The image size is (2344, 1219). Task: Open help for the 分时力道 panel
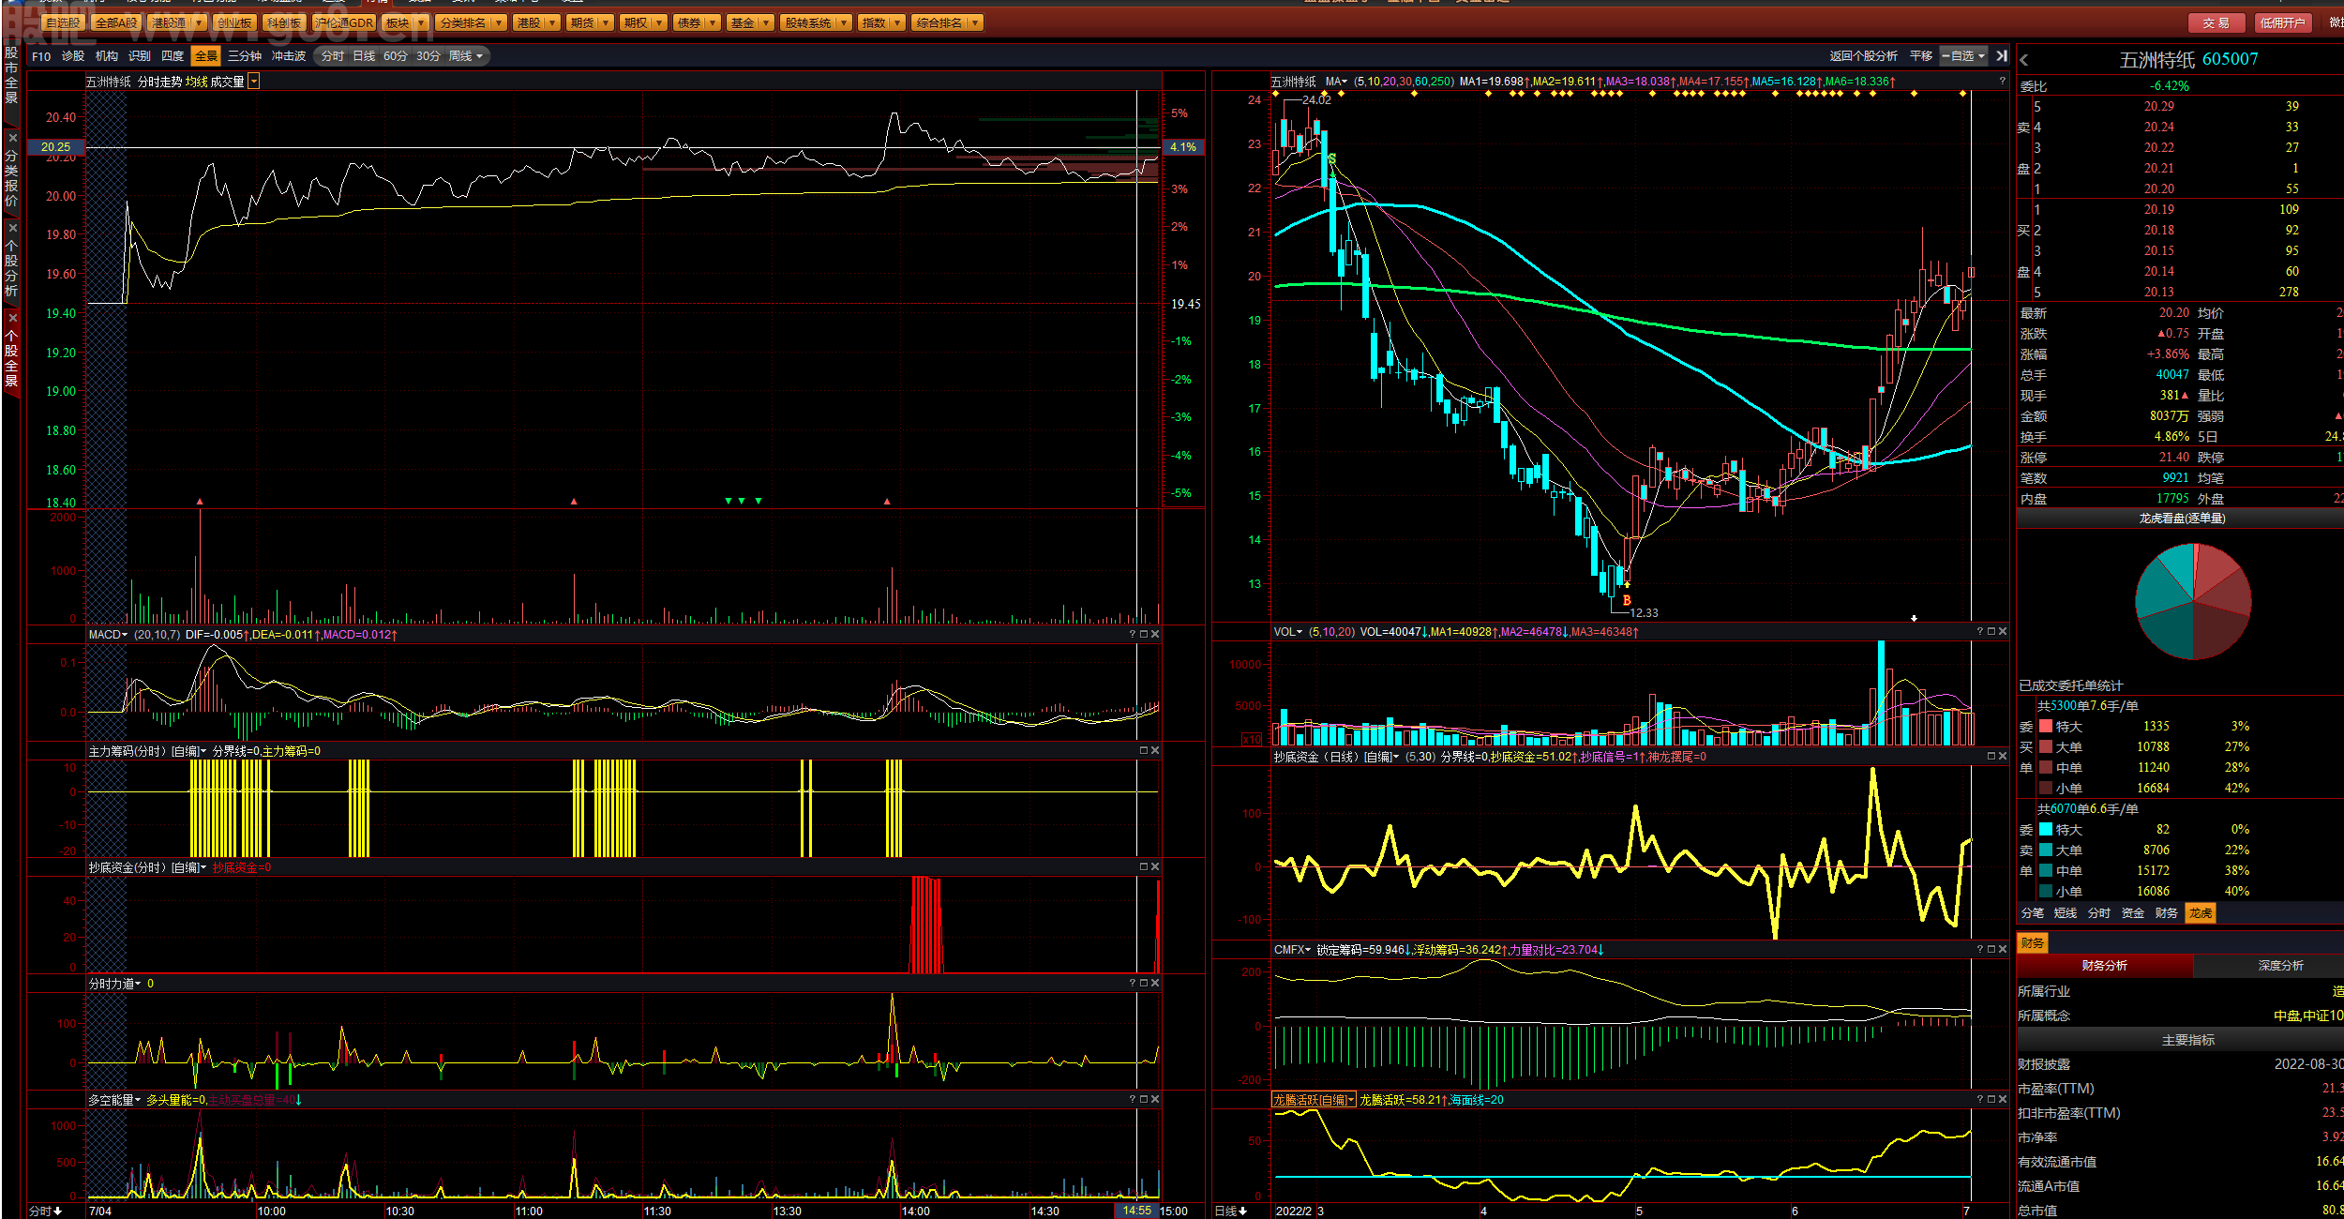click(1133, 983)
